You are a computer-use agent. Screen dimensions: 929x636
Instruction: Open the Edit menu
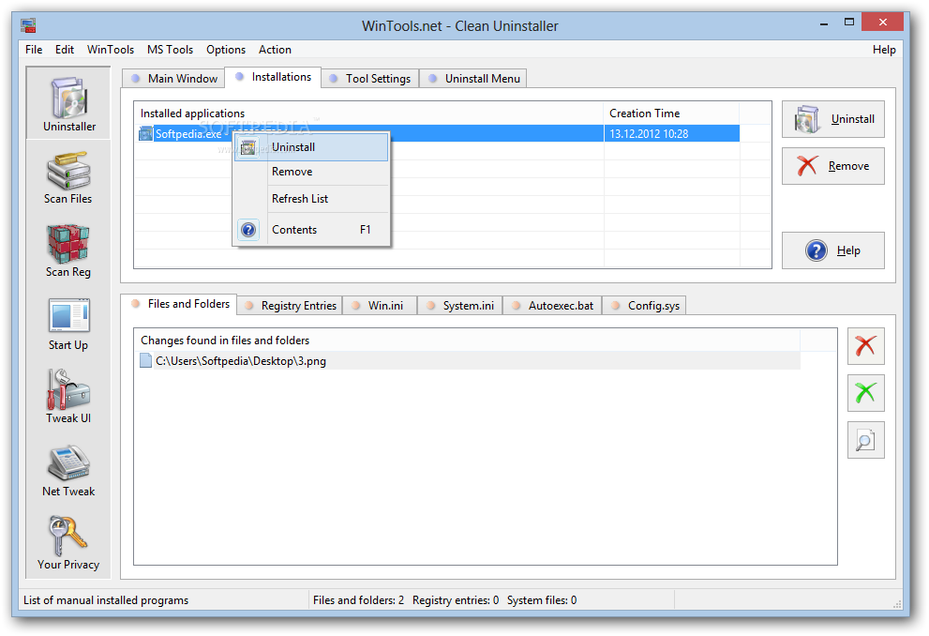[x=65, y=50]
